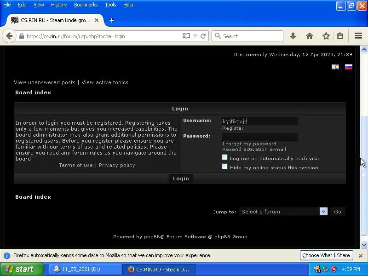
Task: Open the top Board index link
Action: tap(33, 92)
